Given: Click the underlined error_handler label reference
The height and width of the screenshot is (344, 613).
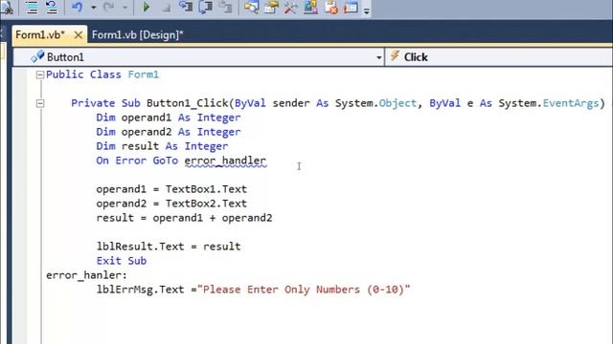Looking at the screenshot, I should tap(225, 161).
